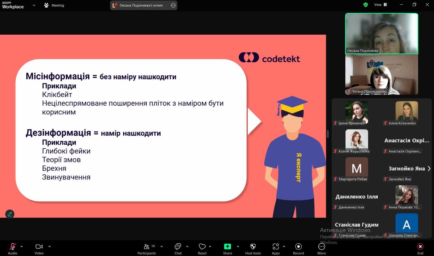Click the red End meeting button
The image size is (434, 256).
420,247
